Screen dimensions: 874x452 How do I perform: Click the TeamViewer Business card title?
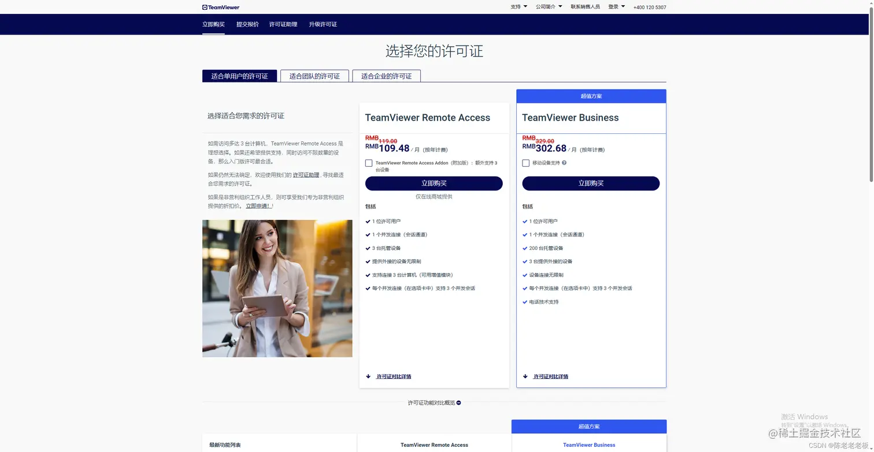click(x=570, y=118)
